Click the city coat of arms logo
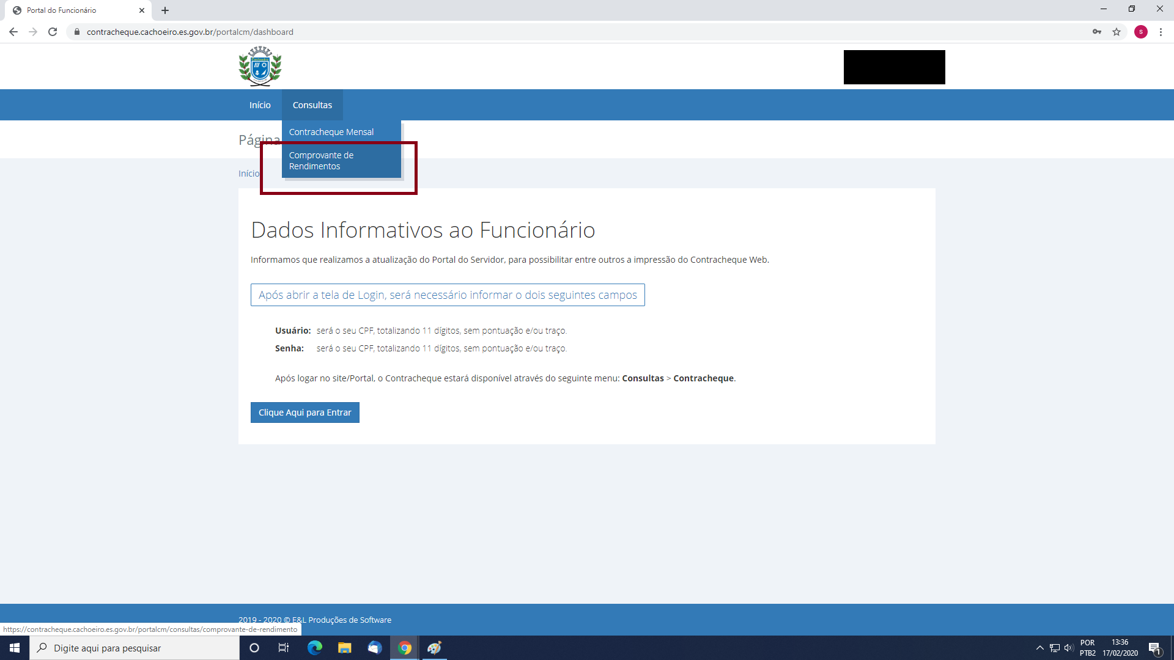This screenshot has width=1174, height=660. click(x=260, y=66)
